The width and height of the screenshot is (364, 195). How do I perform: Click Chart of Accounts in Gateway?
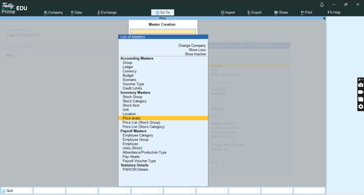225,75
